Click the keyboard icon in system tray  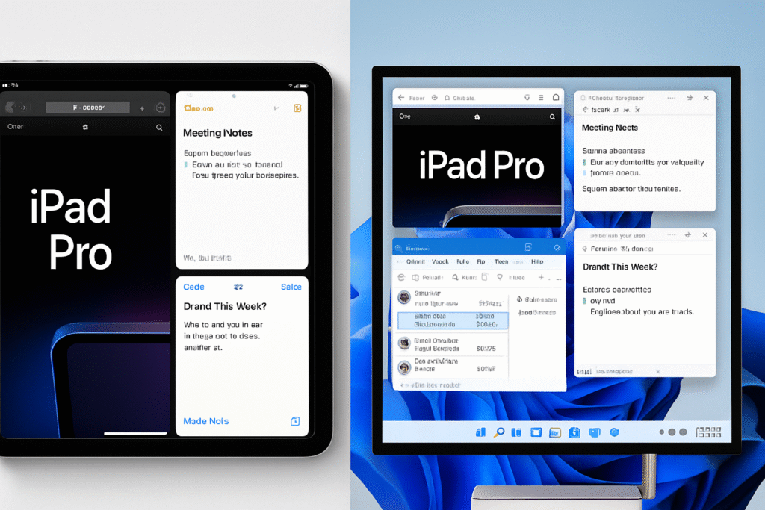[x=708, y=432]
